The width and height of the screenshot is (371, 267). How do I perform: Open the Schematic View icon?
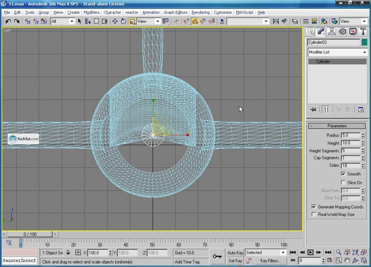(x=314, y=21)
